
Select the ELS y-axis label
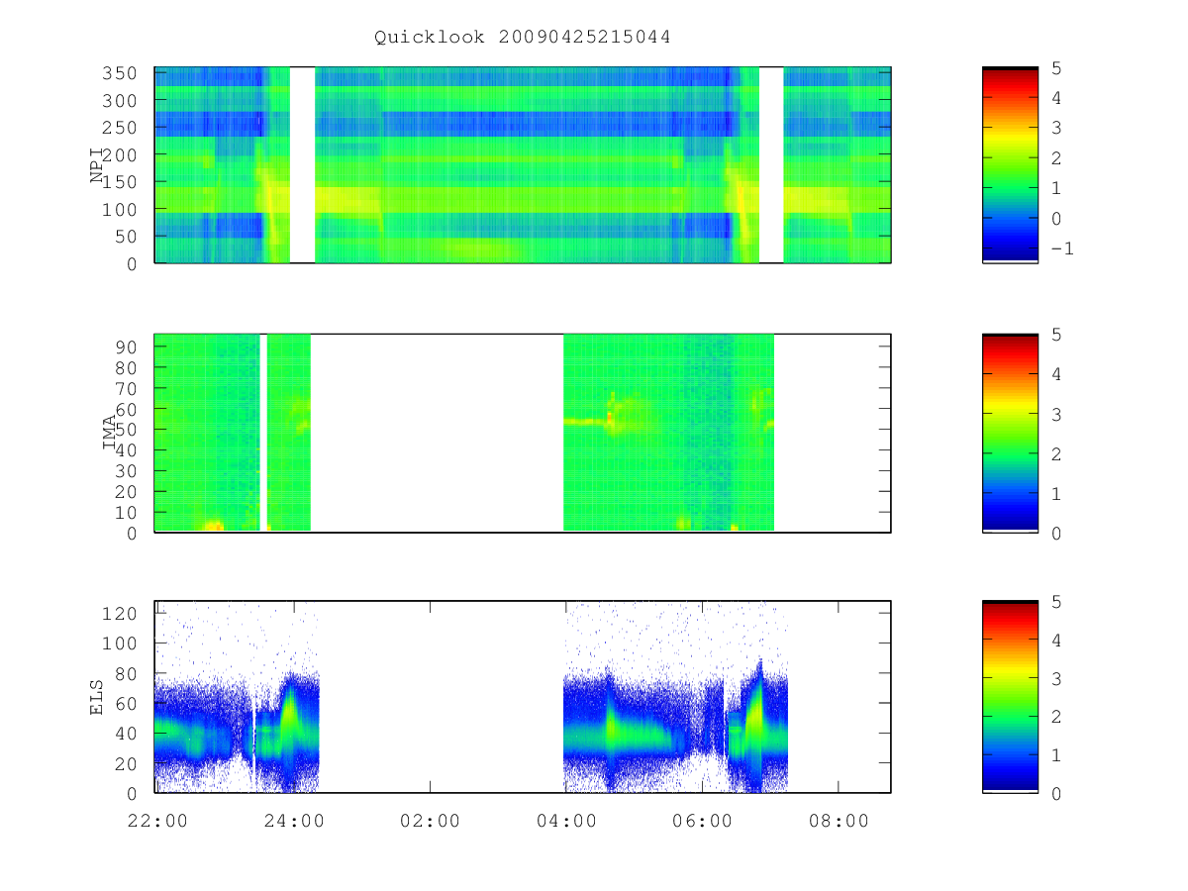[x=98, y=697]
